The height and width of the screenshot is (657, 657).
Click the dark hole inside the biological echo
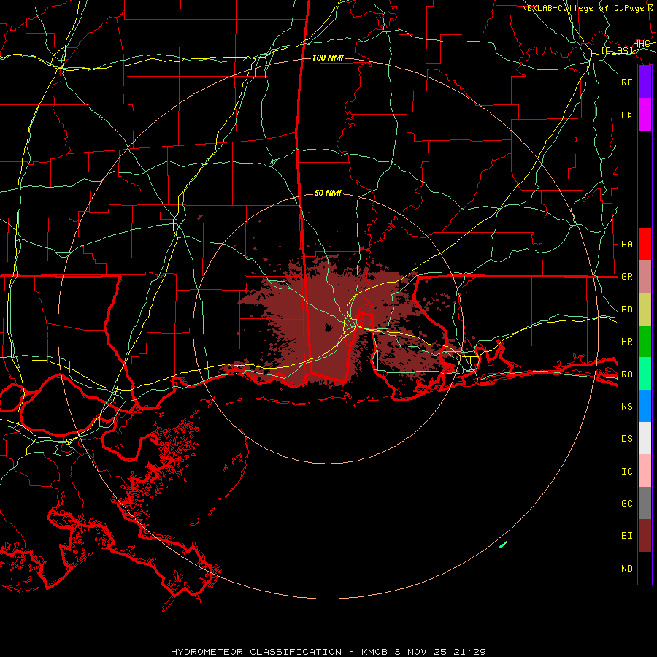328,328
